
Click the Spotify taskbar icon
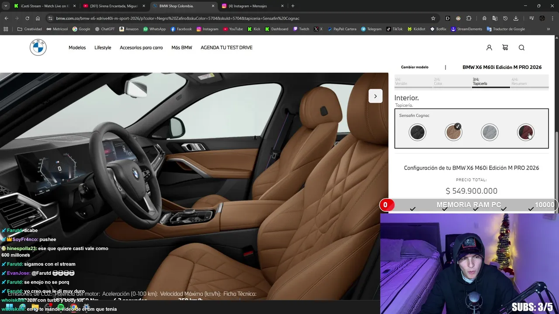coord(61,307)
